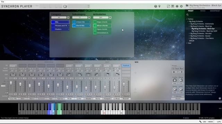Click the keyboard width arrows icon right of the piano
222x124 pixels.
tap(220, 108)
